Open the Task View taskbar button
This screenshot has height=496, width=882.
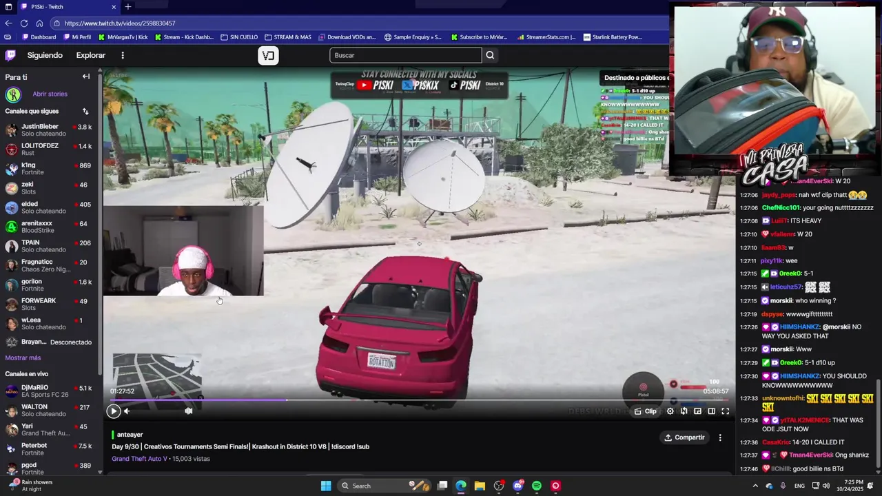(x=442, y=486)
